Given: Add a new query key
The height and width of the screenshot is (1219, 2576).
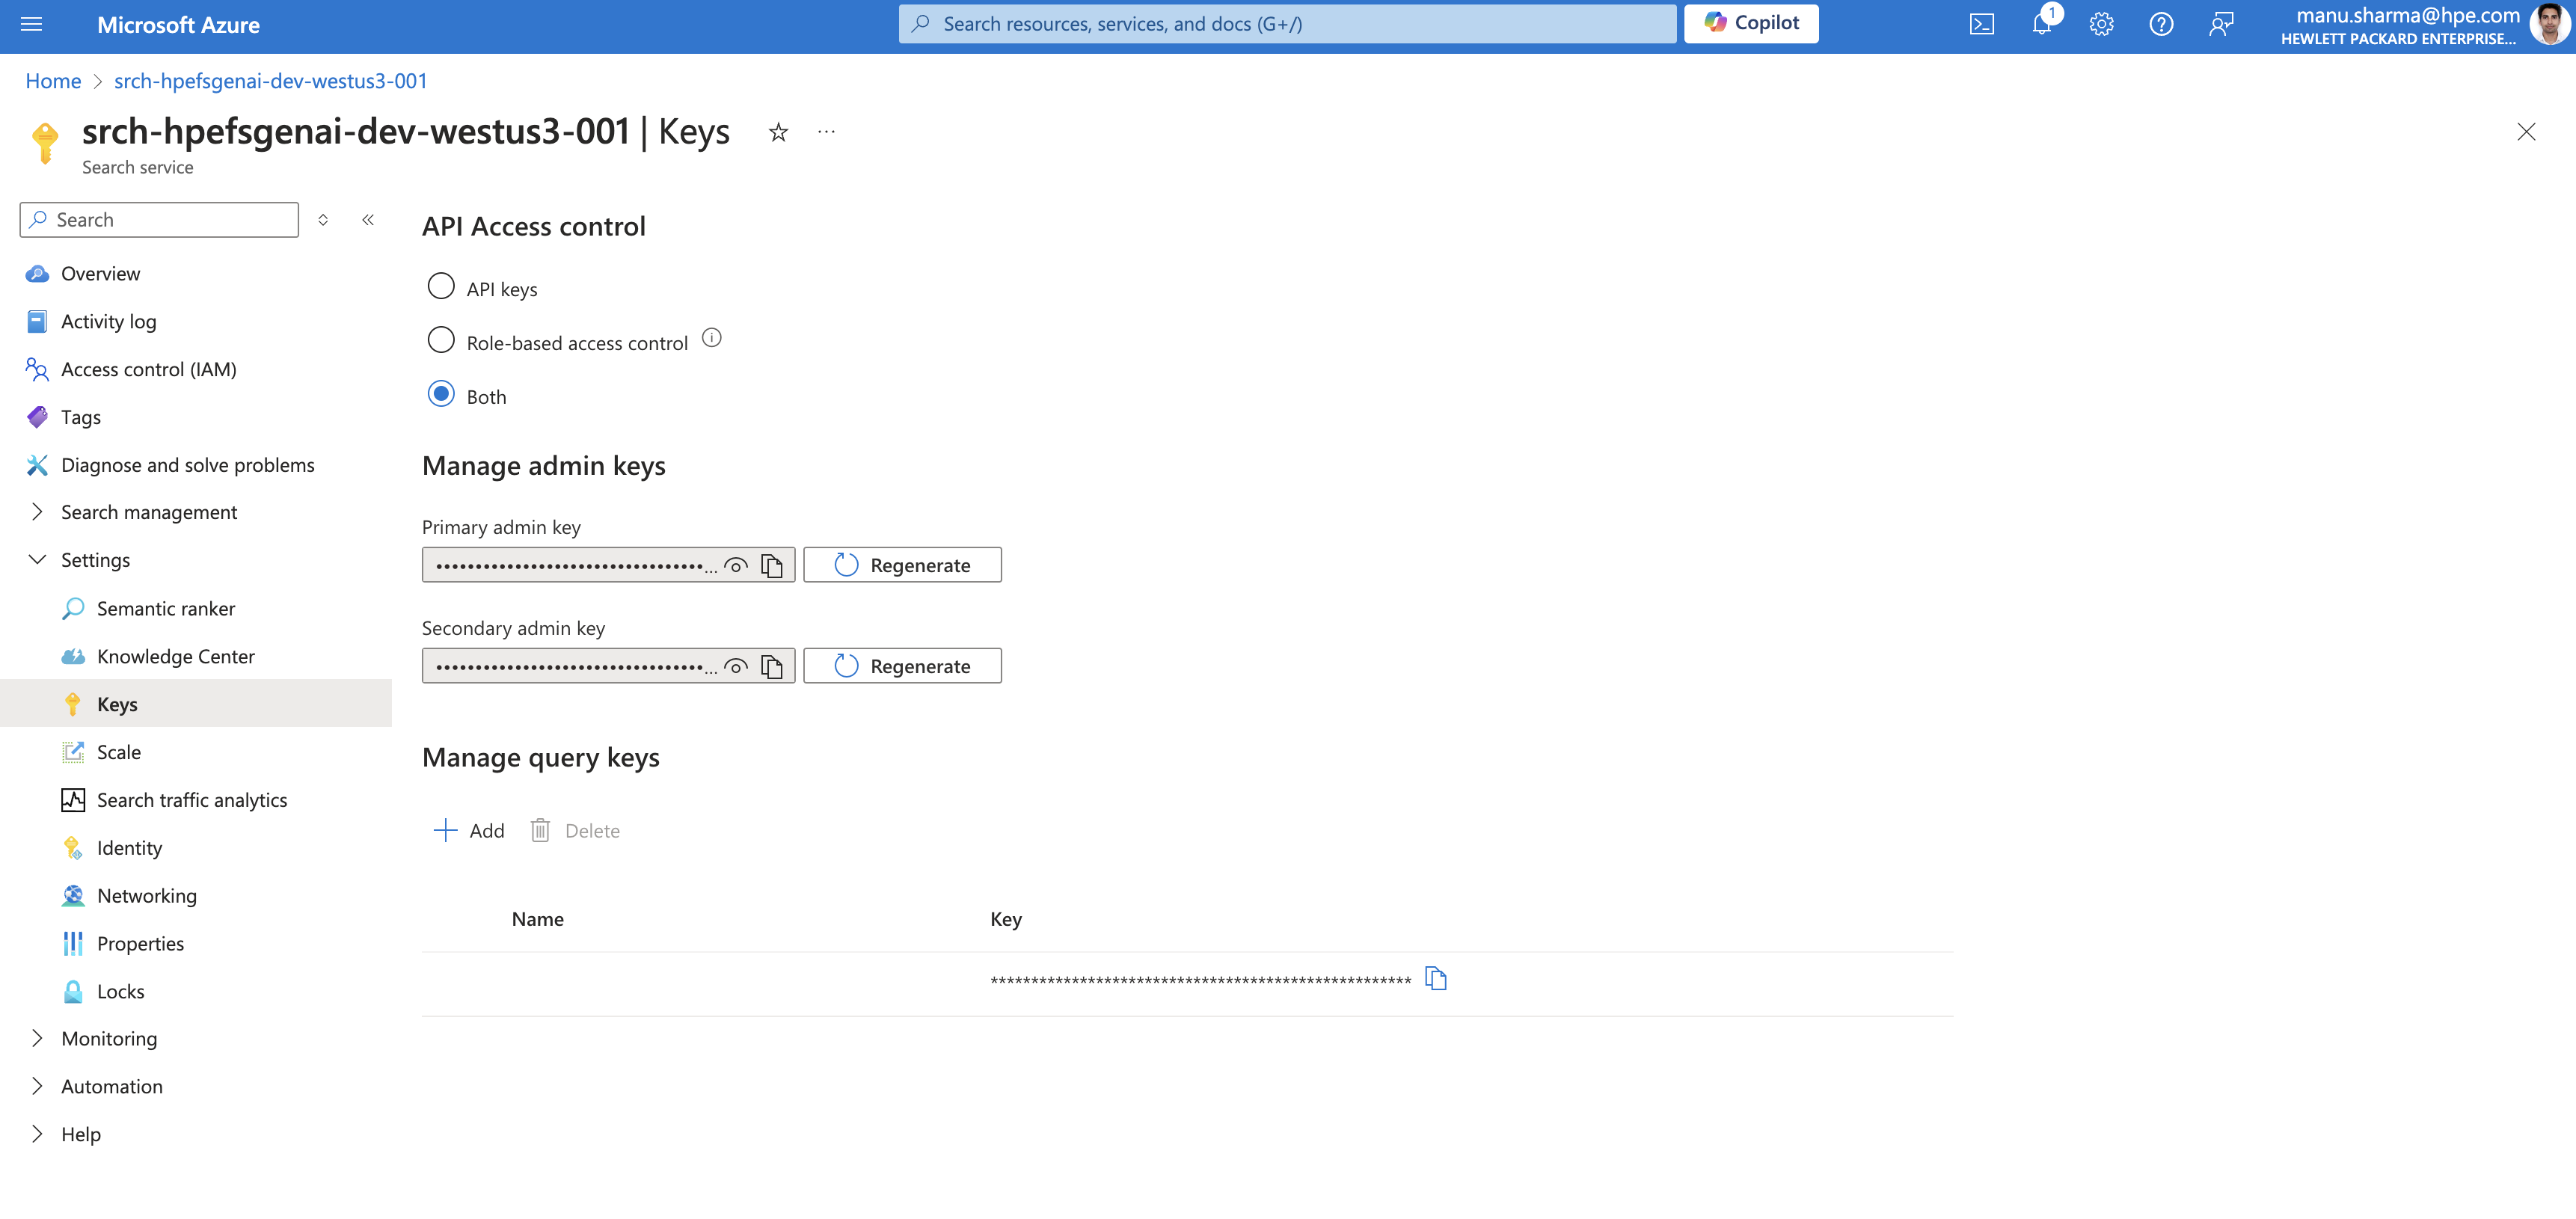Looking at the screenshot, I should (469, 831).
